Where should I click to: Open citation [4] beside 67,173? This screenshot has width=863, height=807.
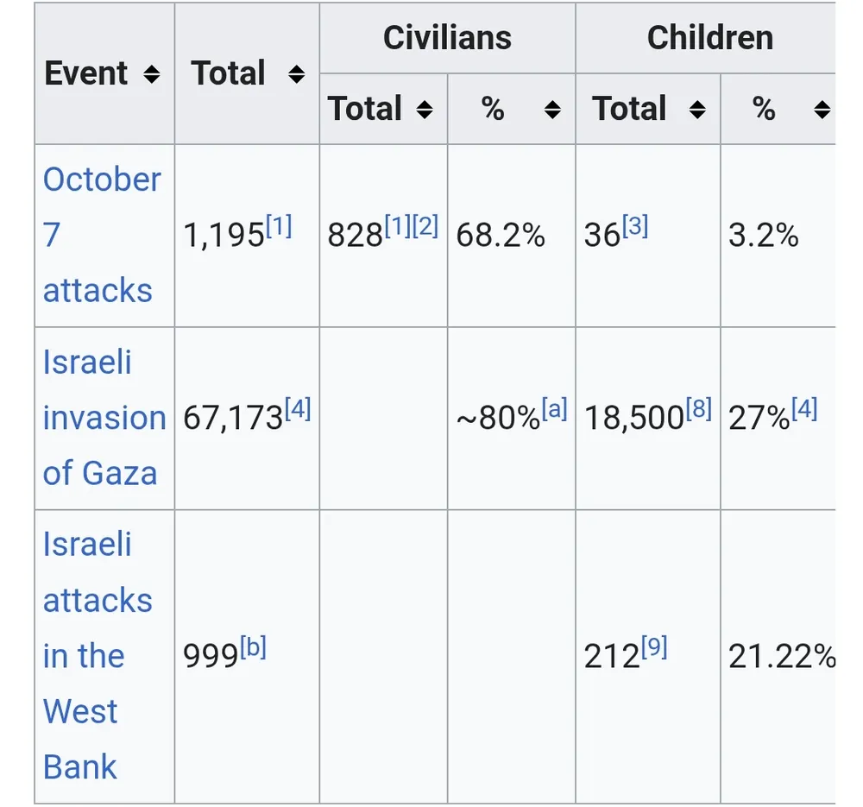(x=297, y=409)
